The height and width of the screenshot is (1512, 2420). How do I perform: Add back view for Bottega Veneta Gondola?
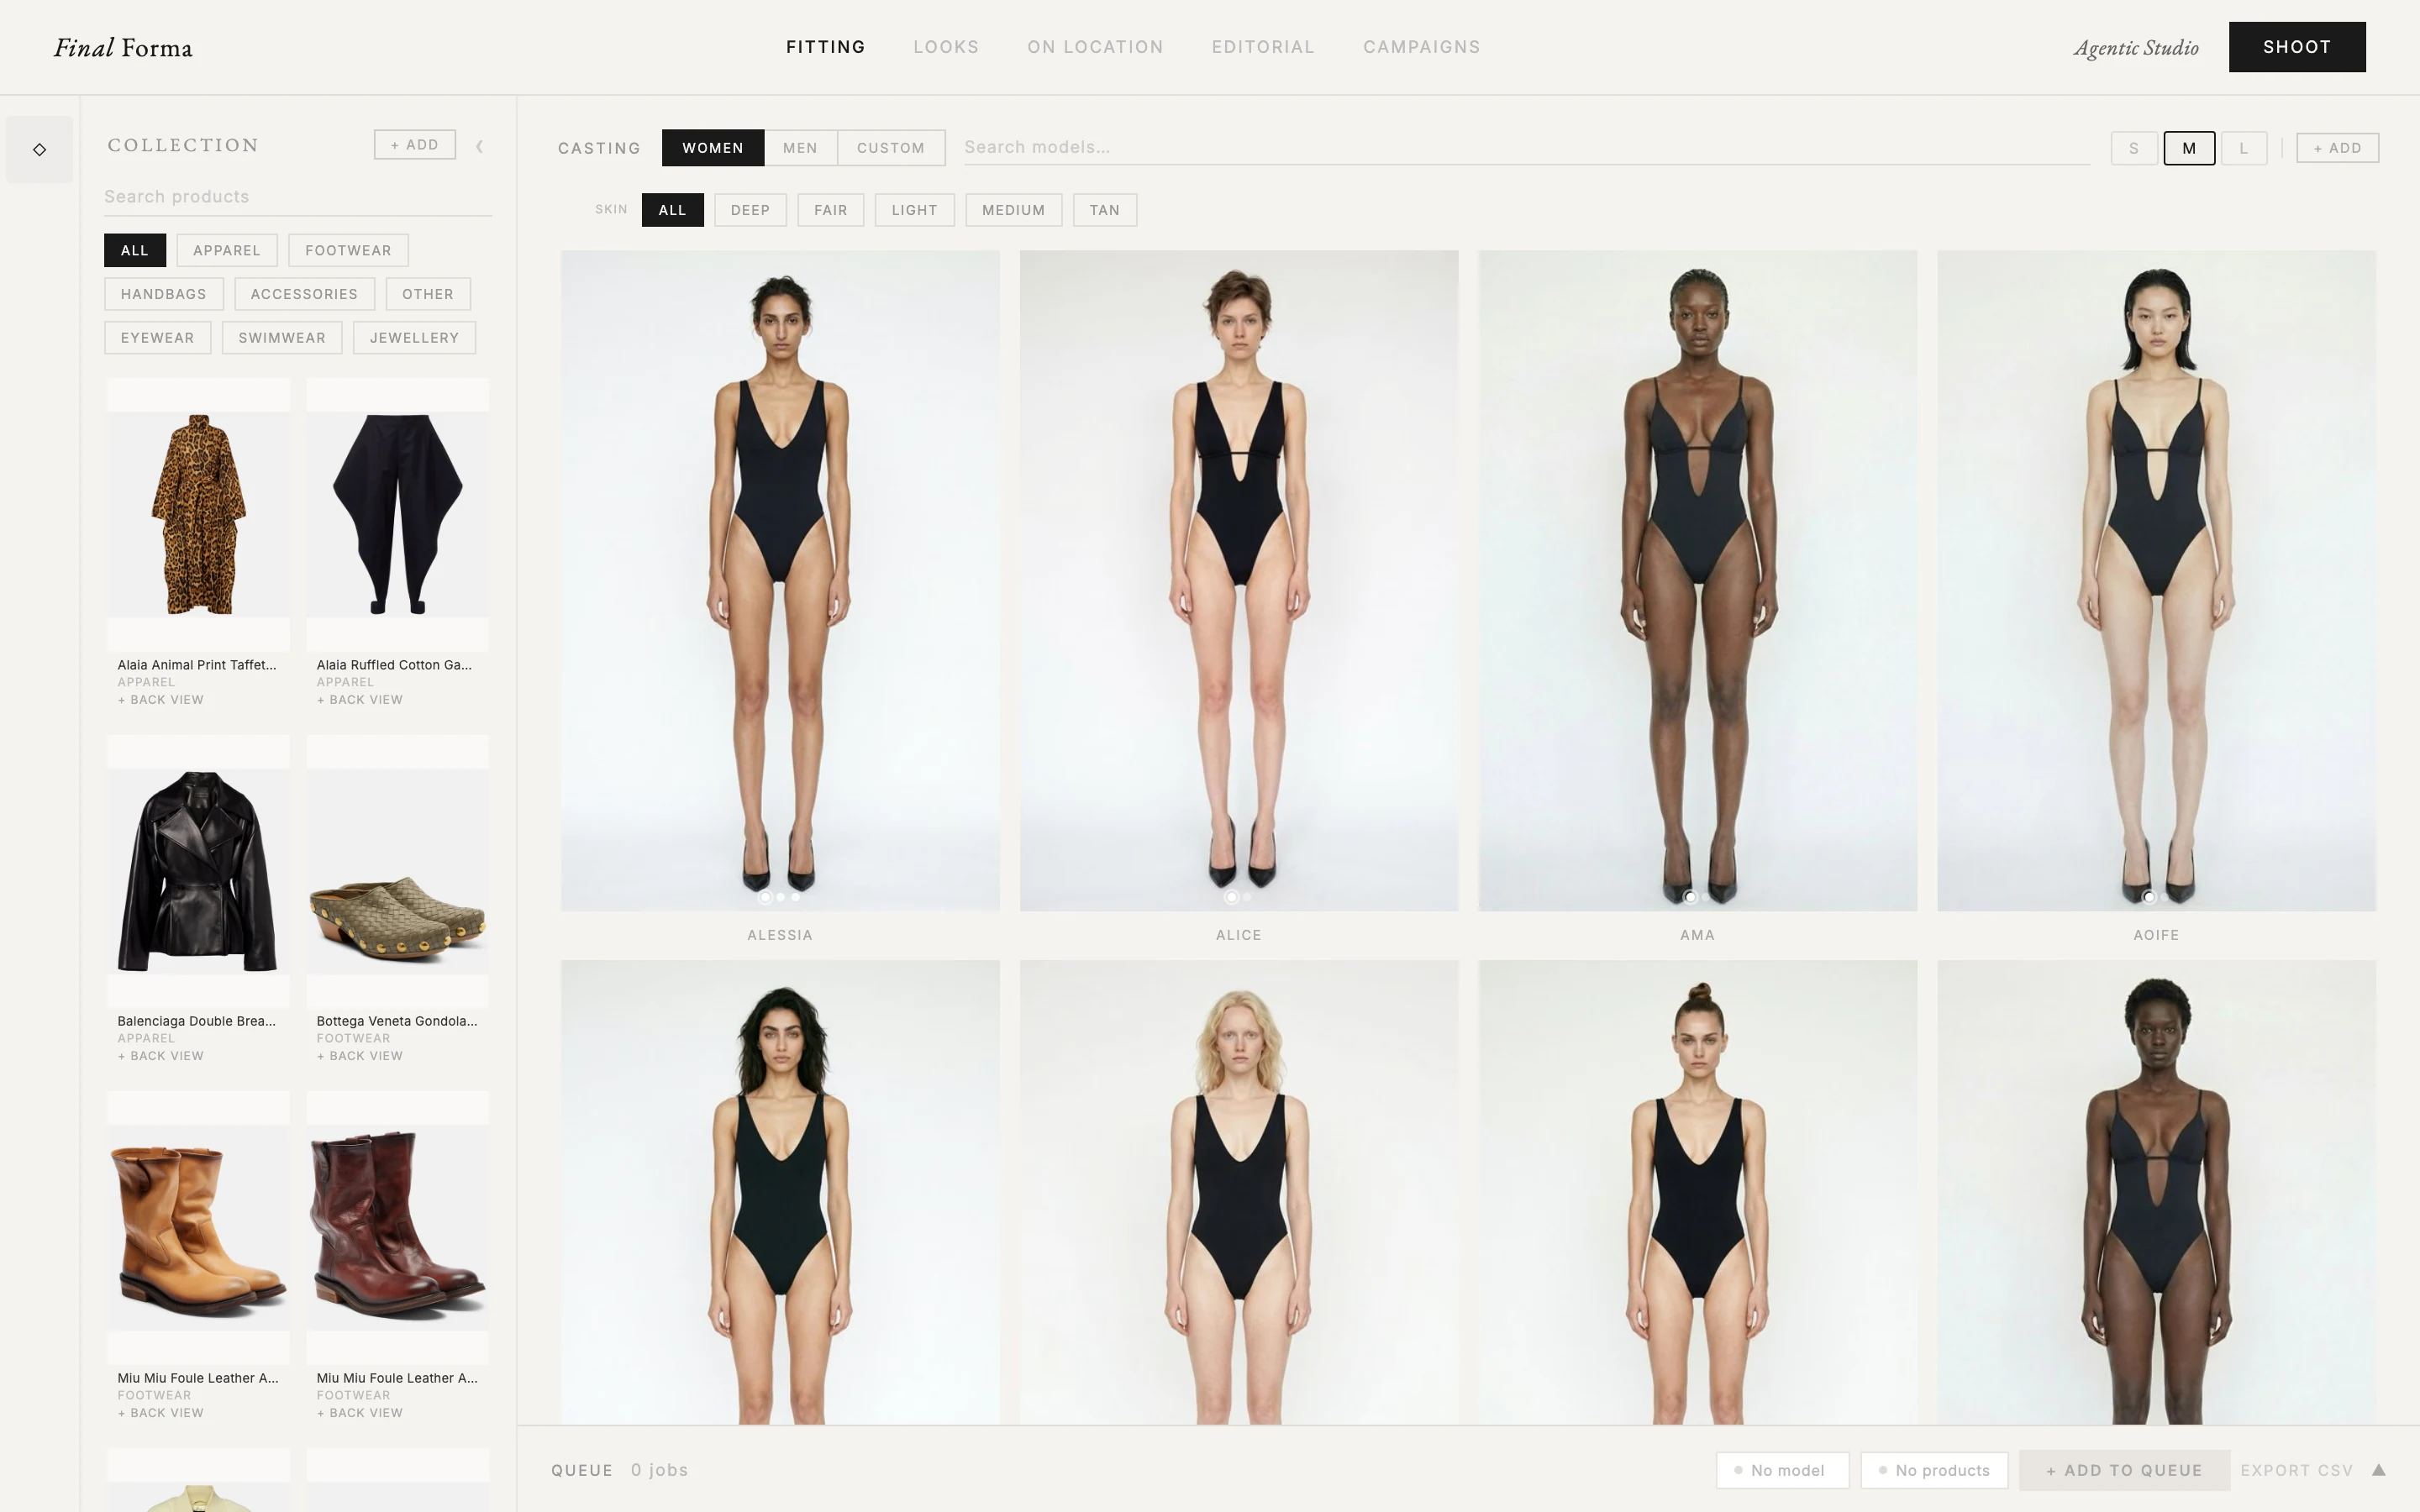click(360, 1056)
